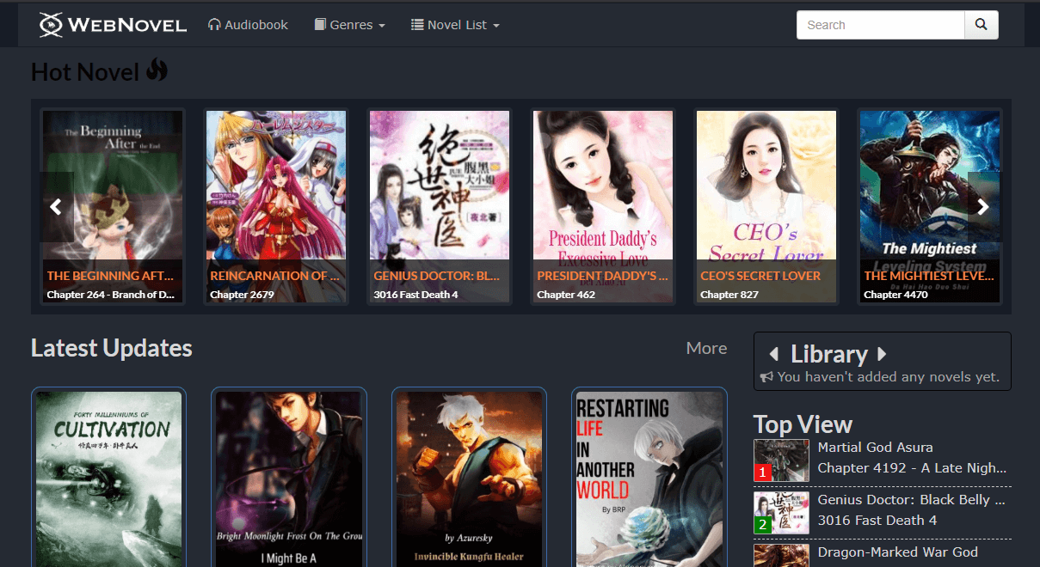Viewport: 1040px width, 567px height.
Task: Click 'You haven't added any novels yet' text
Action: 889,377
